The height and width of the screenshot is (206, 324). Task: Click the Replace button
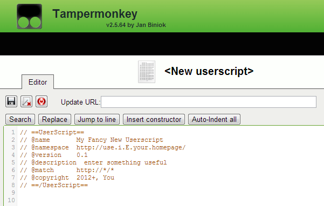[x=54, y=119]
